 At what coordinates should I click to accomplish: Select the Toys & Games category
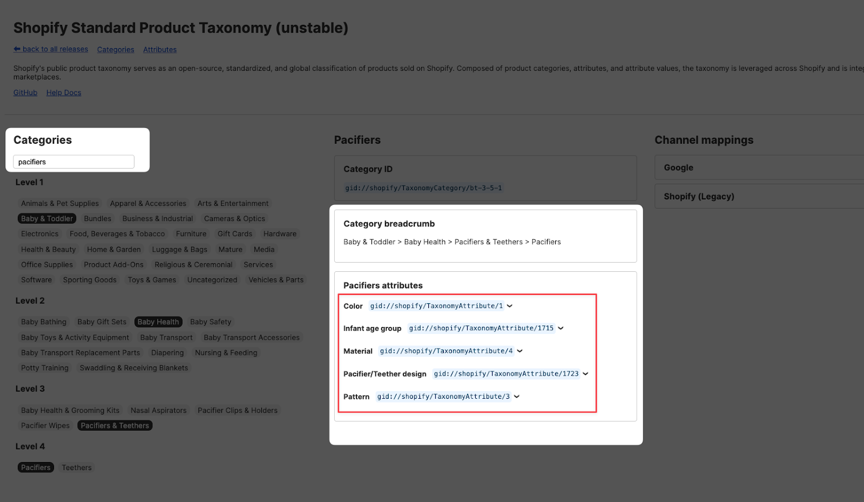(152, 280)
